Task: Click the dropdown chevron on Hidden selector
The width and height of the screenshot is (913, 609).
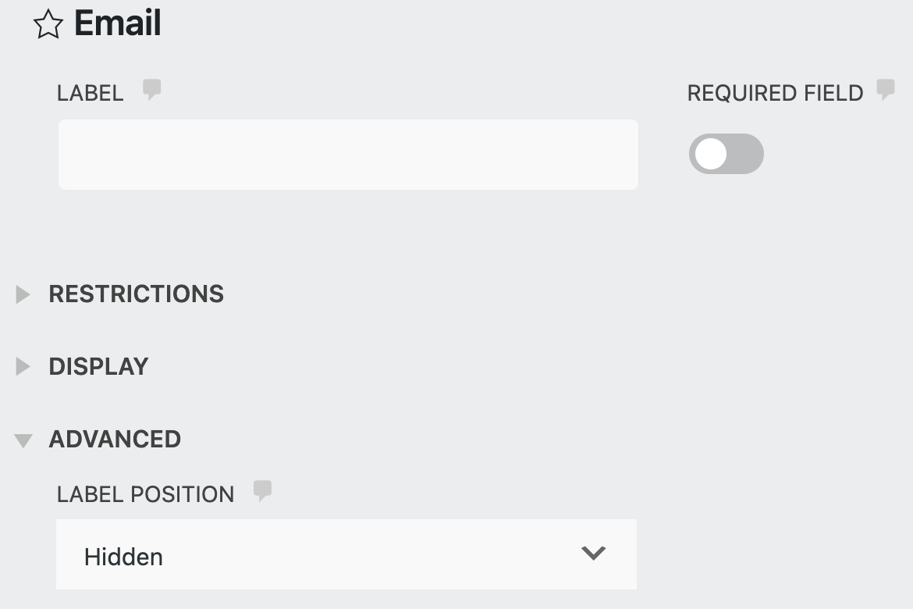Action: click(x=593, y=554)
